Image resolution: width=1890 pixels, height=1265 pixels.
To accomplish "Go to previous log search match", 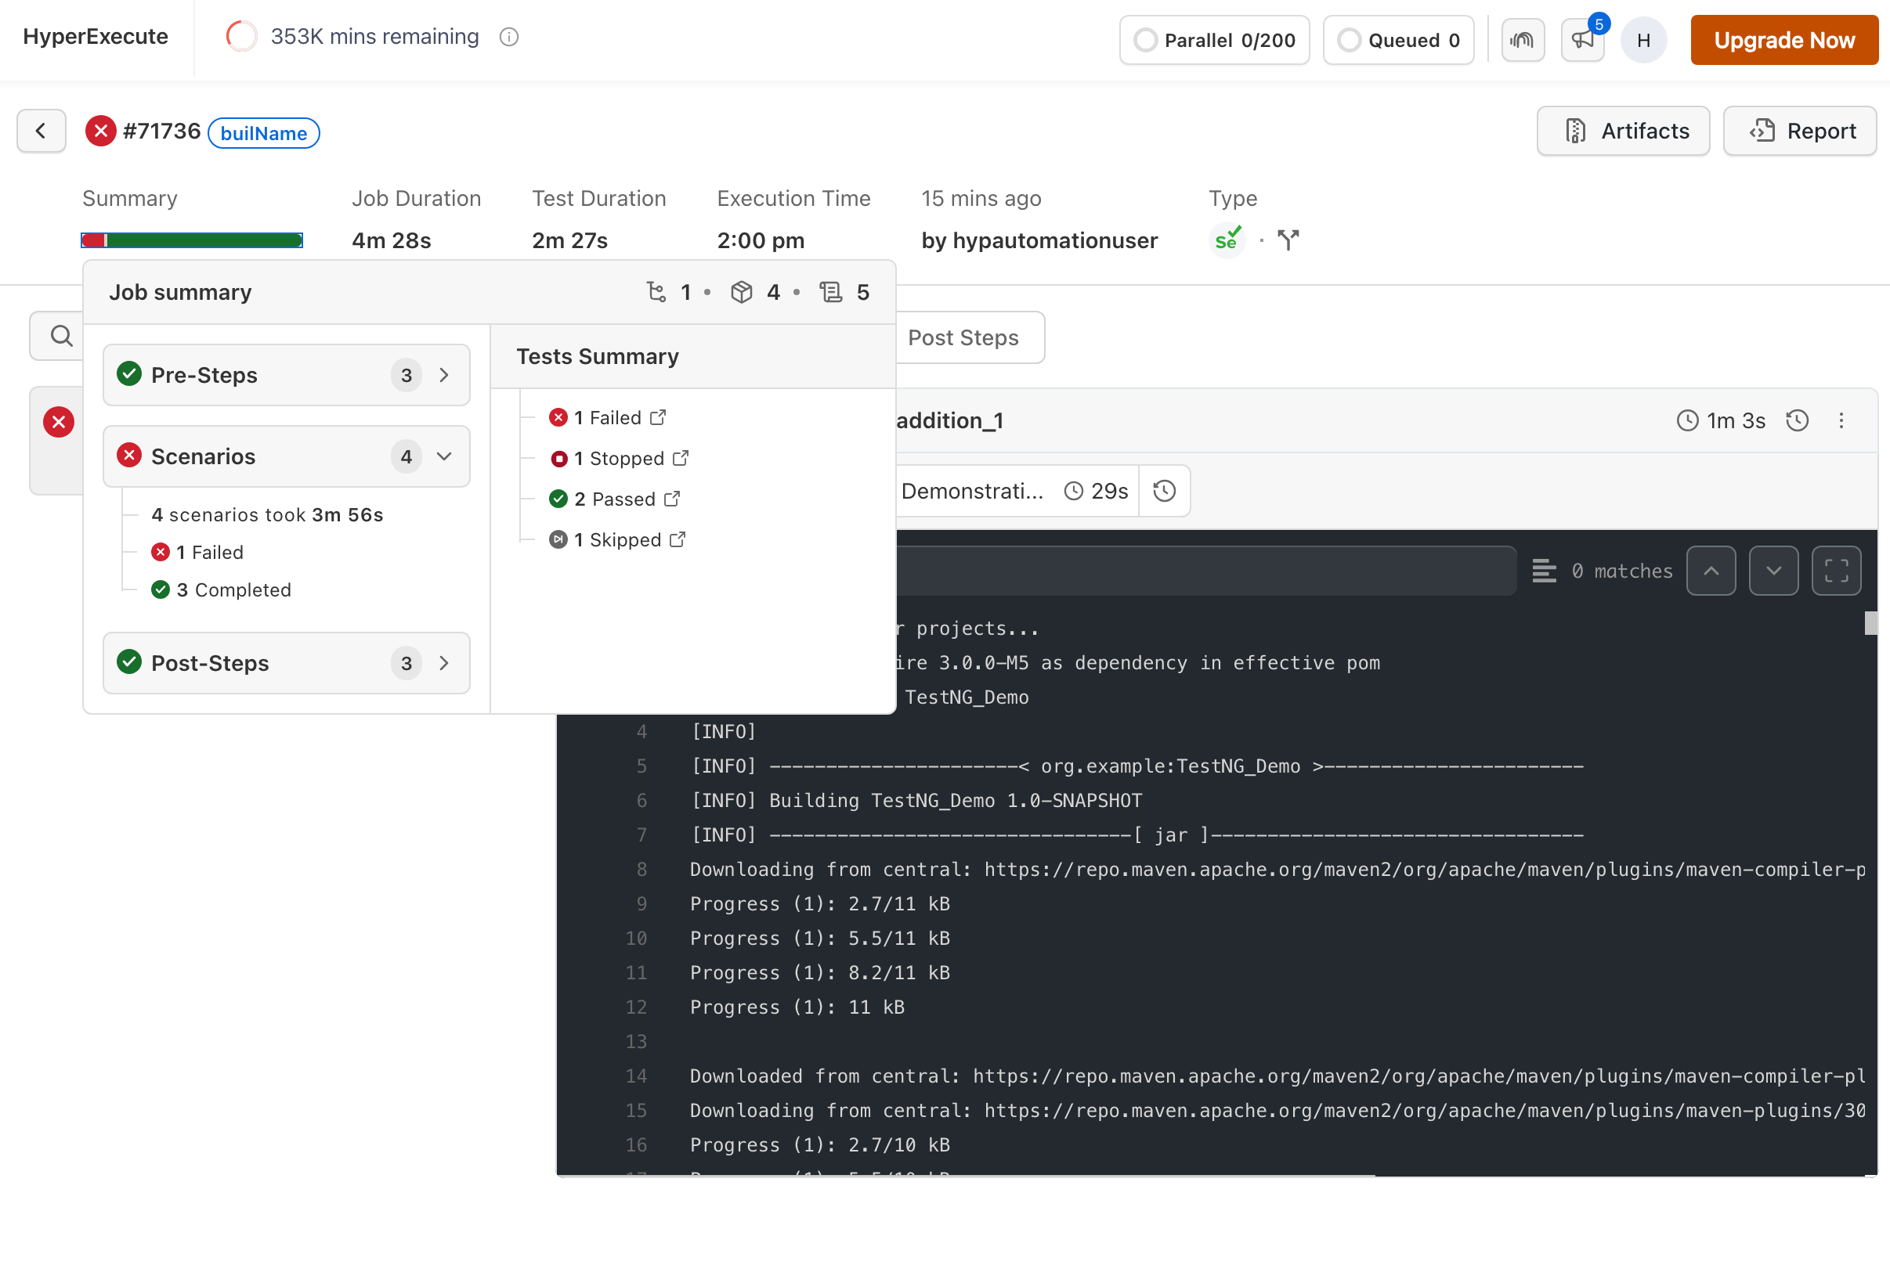I will pos(1711,571).
